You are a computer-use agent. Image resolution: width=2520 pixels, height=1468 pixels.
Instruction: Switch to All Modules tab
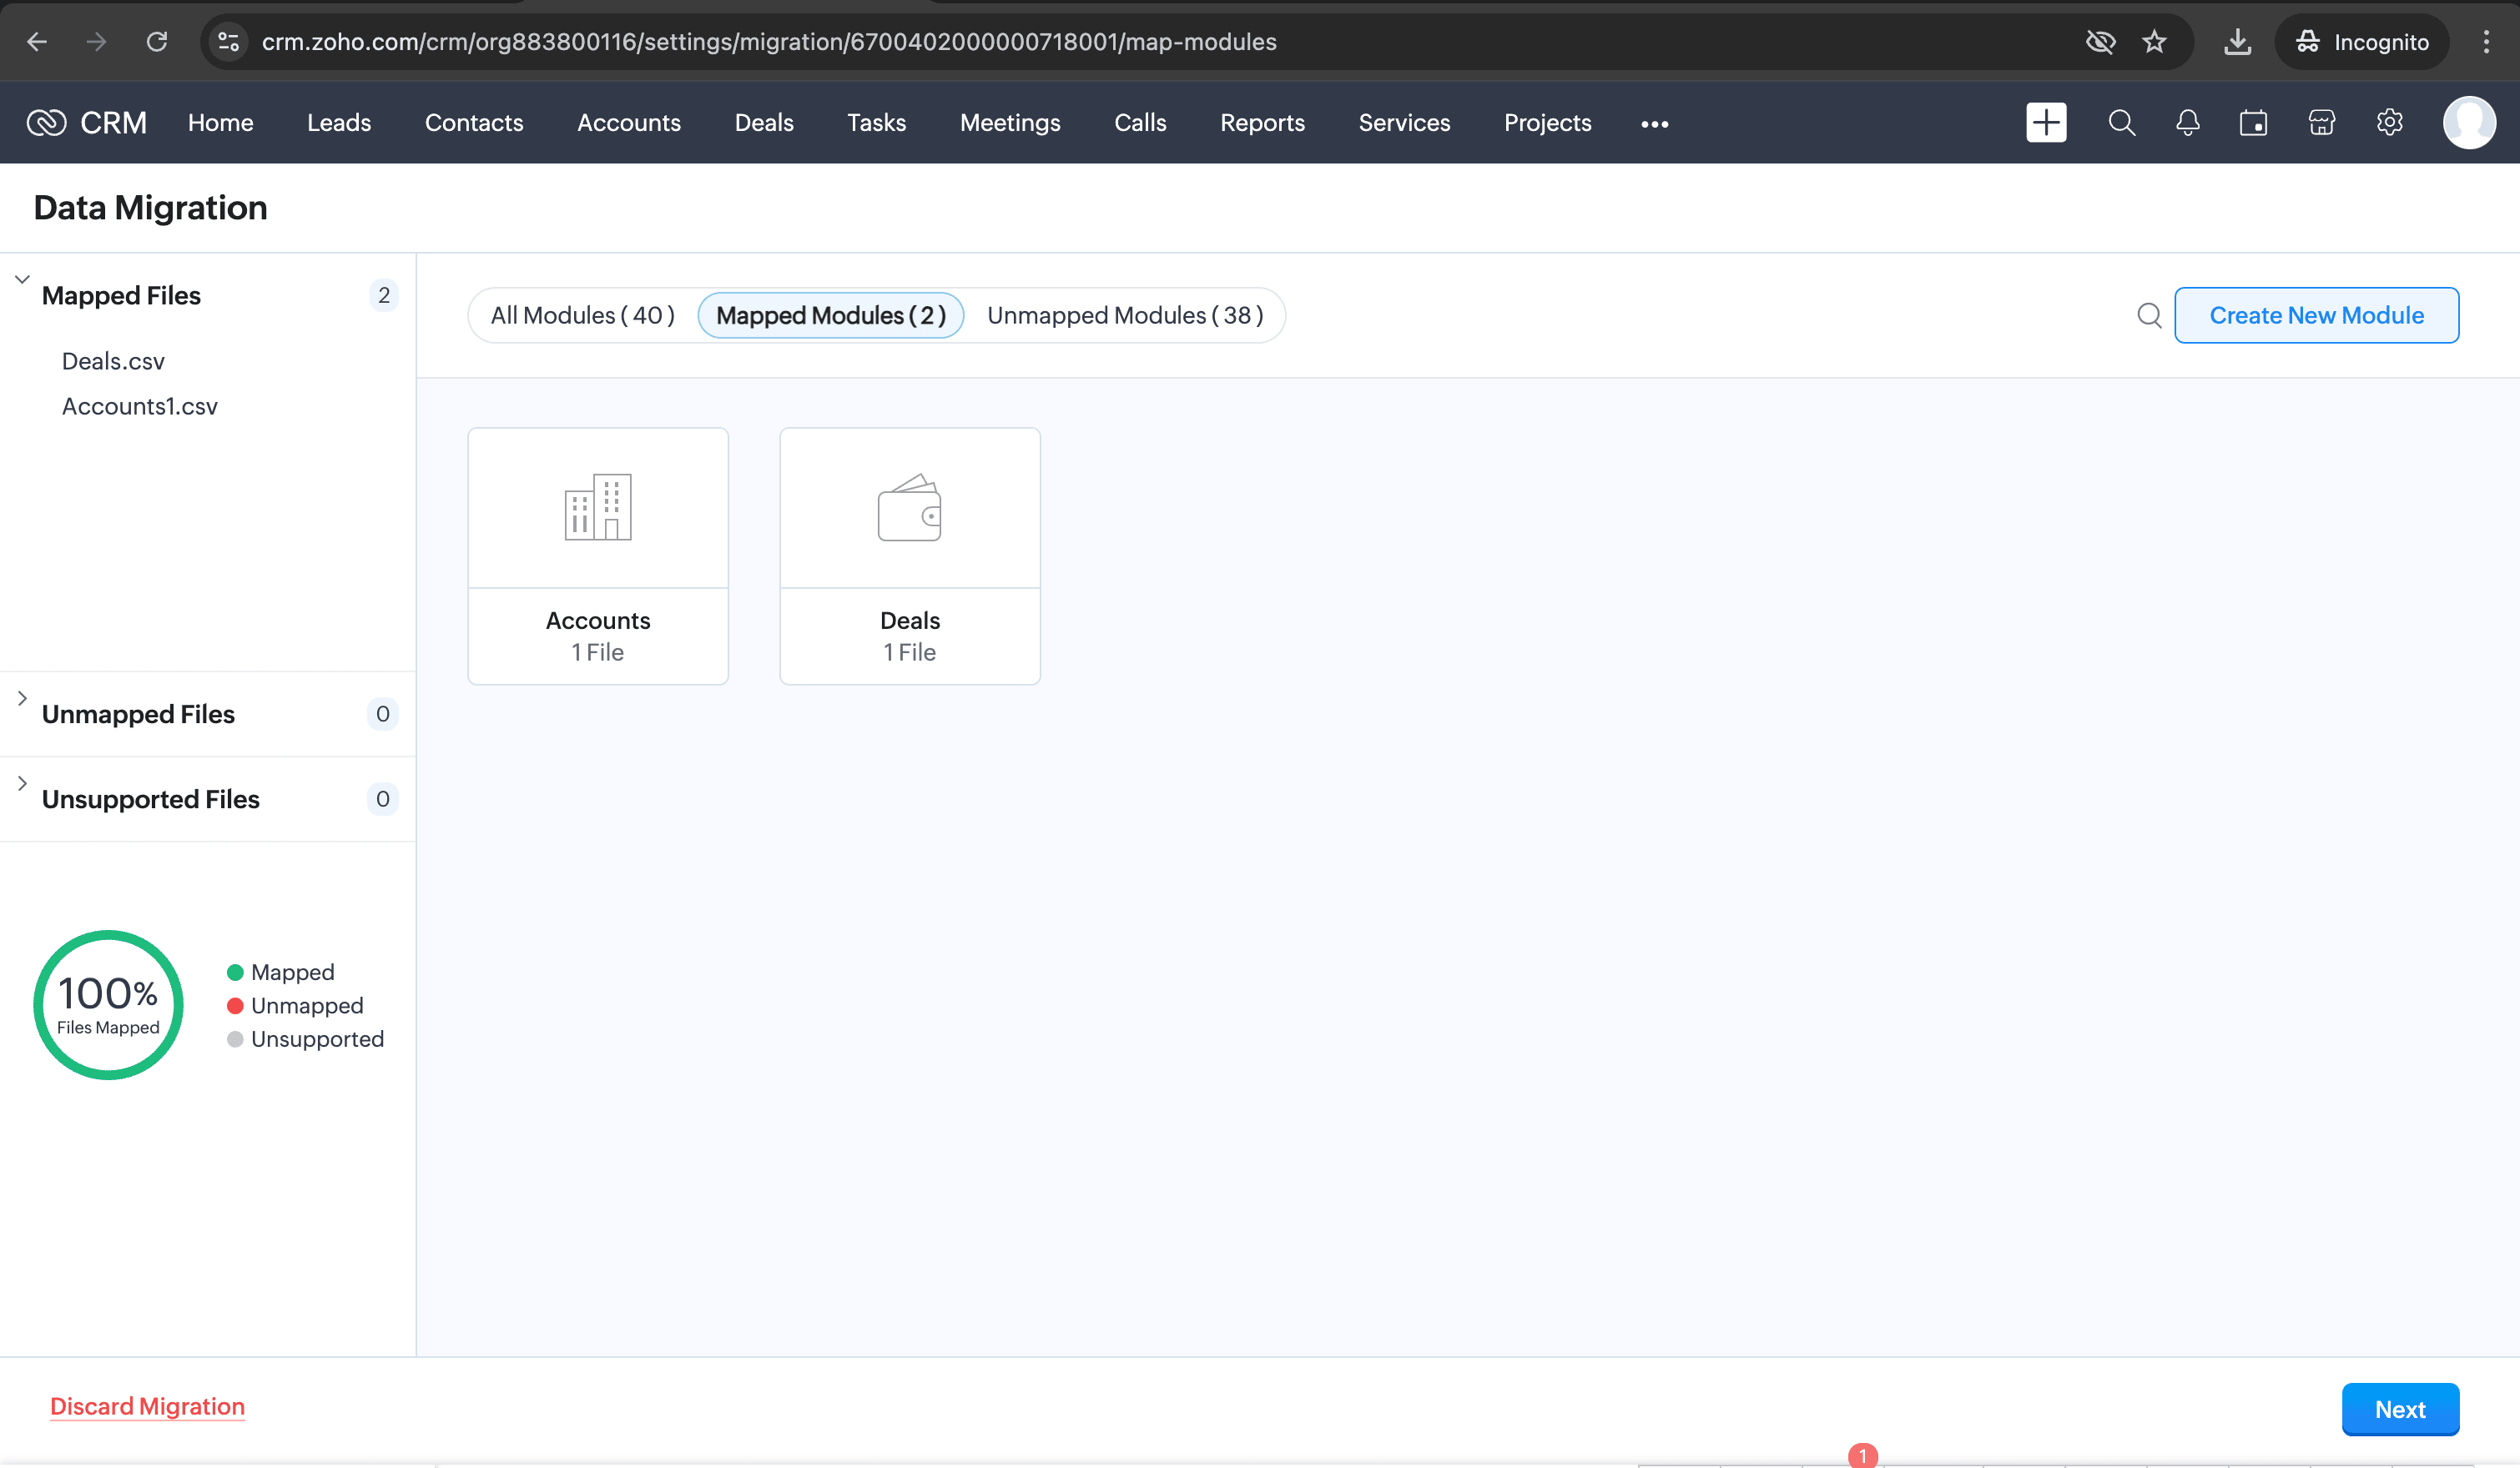click(x=582, y=316)
